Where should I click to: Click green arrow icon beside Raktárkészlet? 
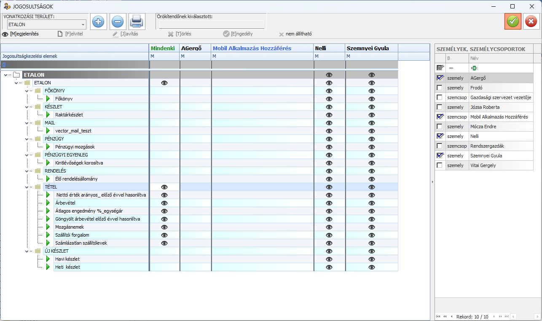pos(48,114)
